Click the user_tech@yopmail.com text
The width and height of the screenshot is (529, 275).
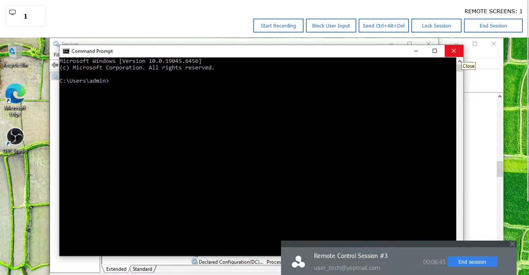(x=347, y=268)
